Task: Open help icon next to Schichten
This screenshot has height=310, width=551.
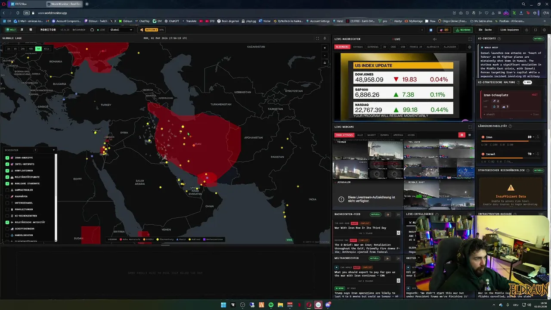Action: coord(35,150)
